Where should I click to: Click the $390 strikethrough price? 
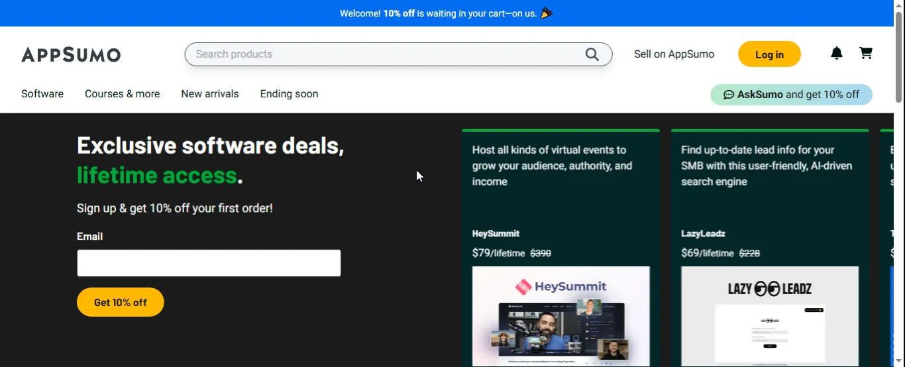pos(541,253)
